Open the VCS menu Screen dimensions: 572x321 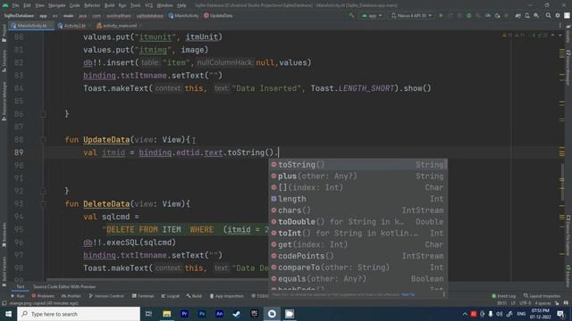tap(149, 5)
